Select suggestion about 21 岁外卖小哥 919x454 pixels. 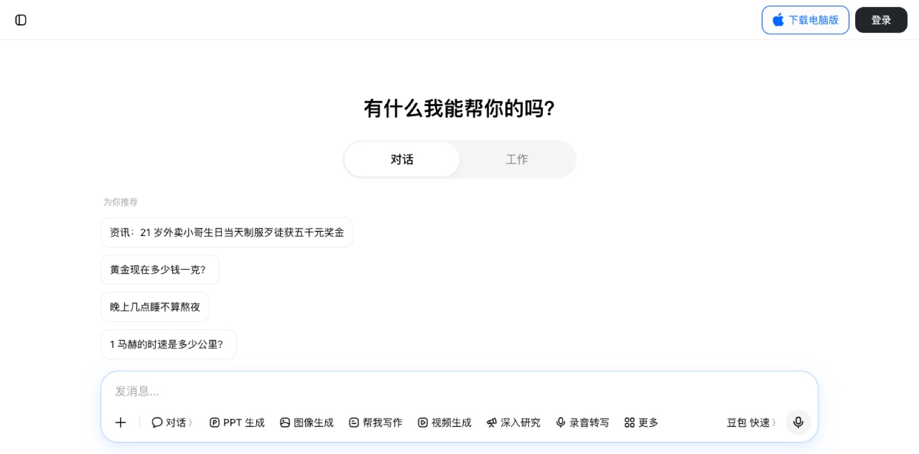coord(227,232)
